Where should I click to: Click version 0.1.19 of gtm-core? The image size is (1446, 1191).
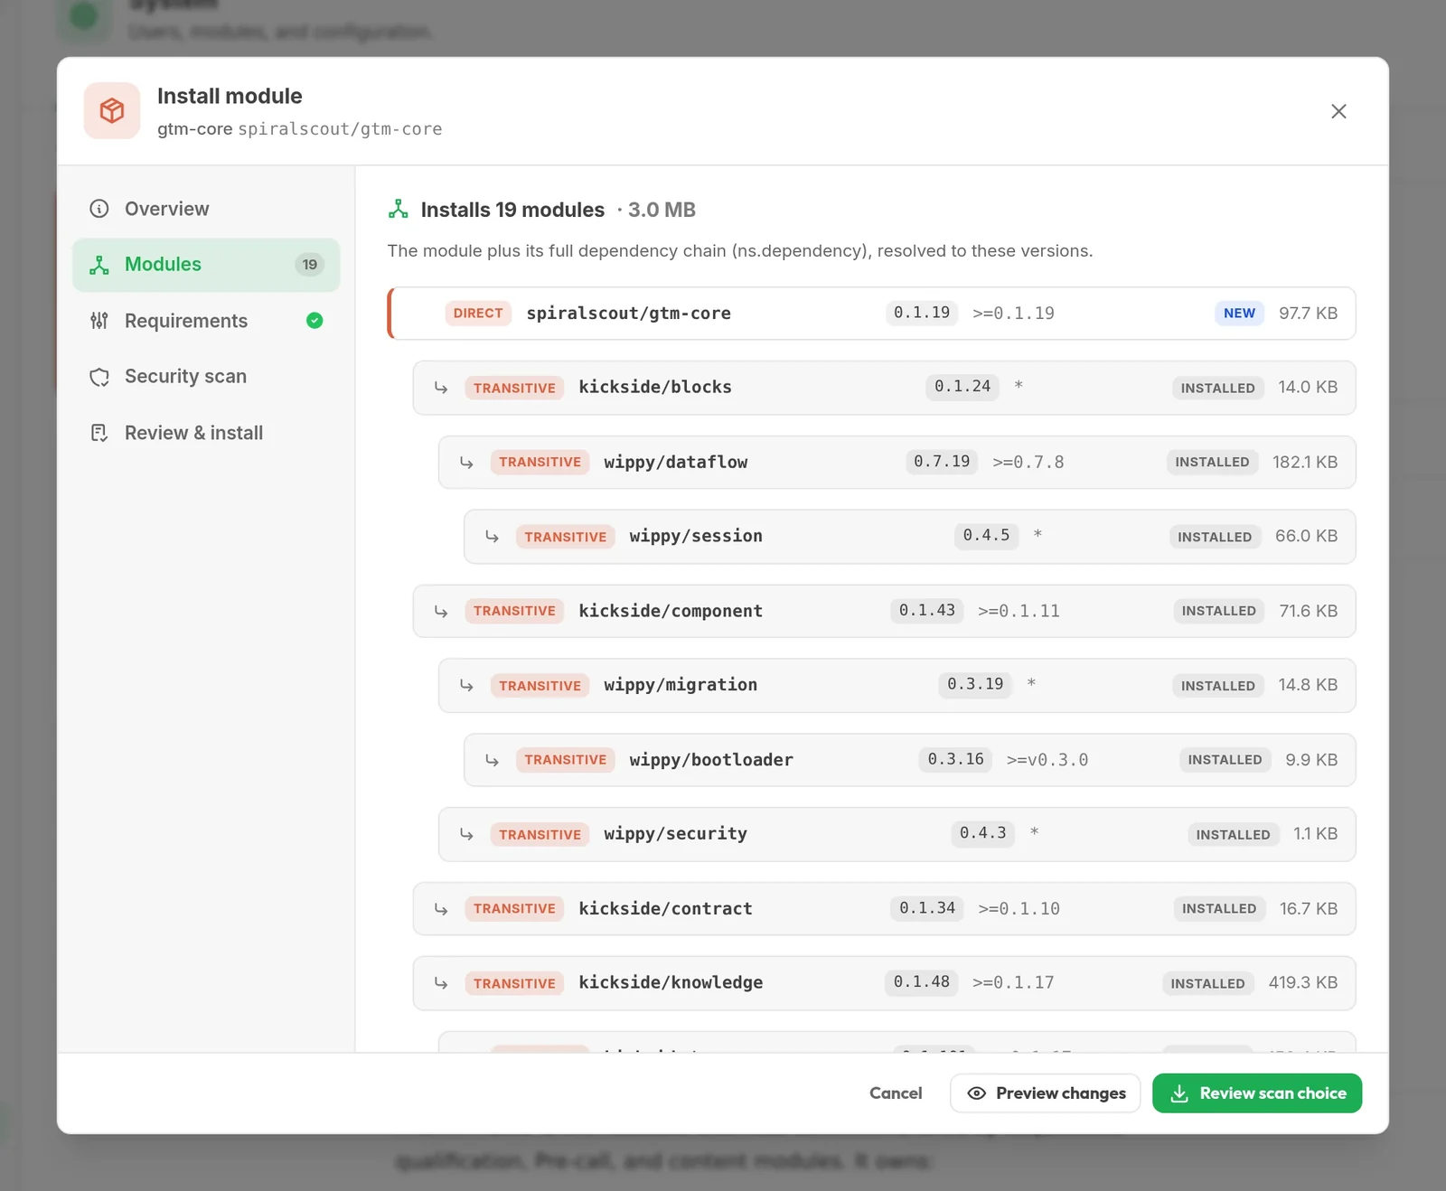(x=922, y=313)
